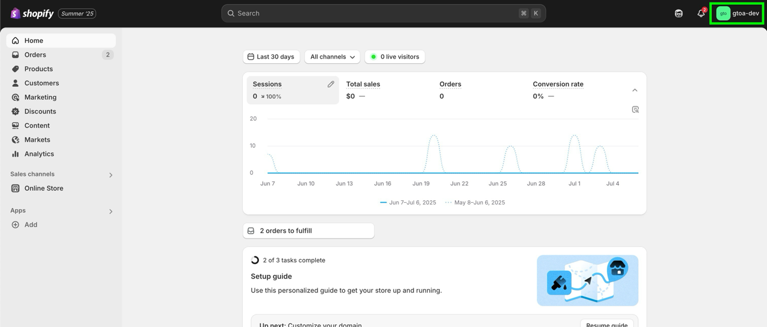Open the Analytics menu item
767x327 pixels.
(x=39, y=154)
